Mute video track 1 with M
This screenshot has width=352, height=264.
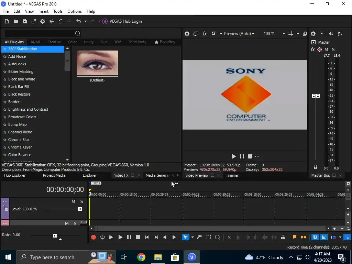click(73, 201)
